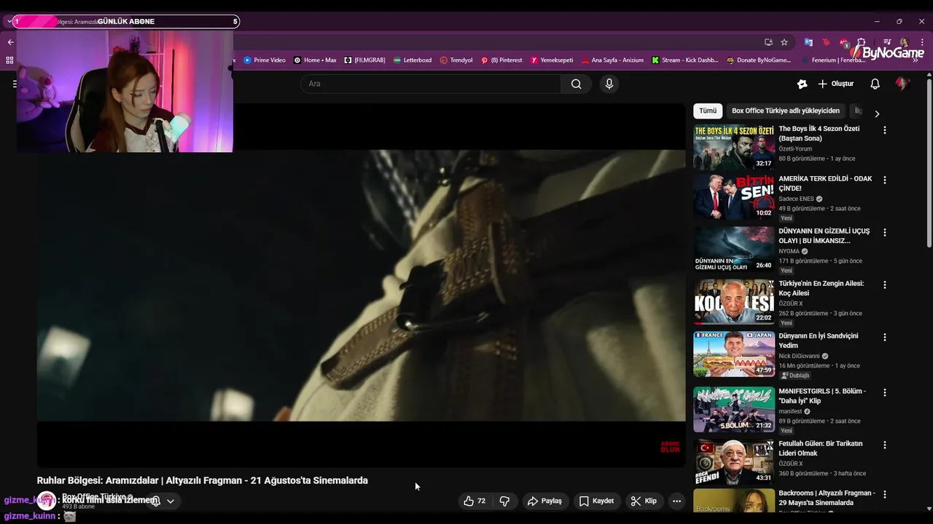Open the Donate ByNoGame bookmark

tap(759, 60)
